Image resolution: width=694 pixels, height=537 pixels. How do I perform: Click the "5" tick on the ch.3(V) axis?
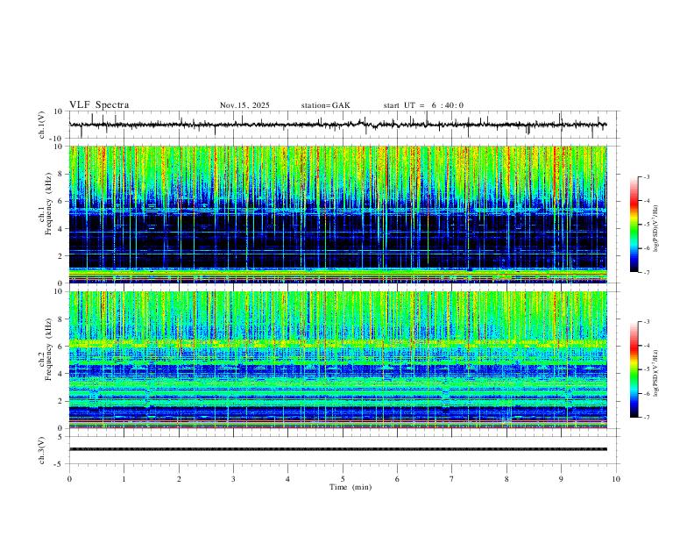(60, 437)
